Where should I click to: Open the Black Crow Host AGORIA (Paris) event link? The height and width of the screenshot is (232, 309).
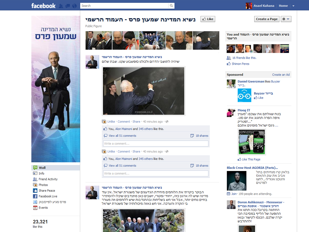tap(252, 168)
